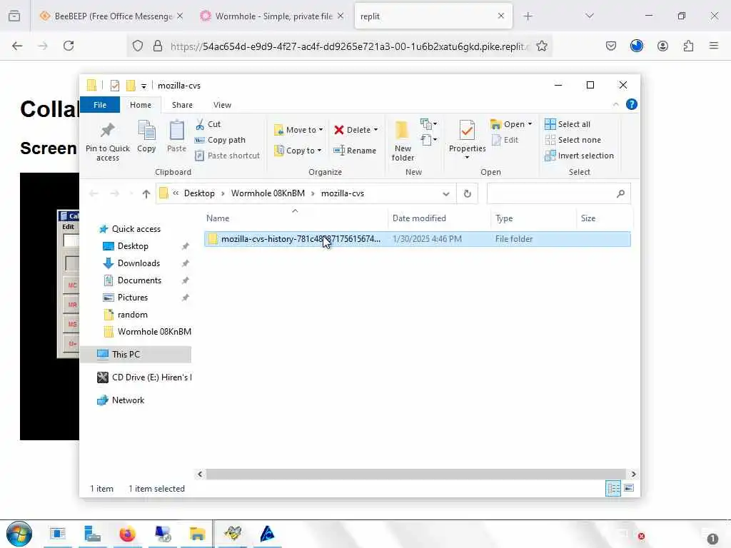This screenshot has width=731, height=548.
Task: Click Select none in ribbon
Action: 573,140
